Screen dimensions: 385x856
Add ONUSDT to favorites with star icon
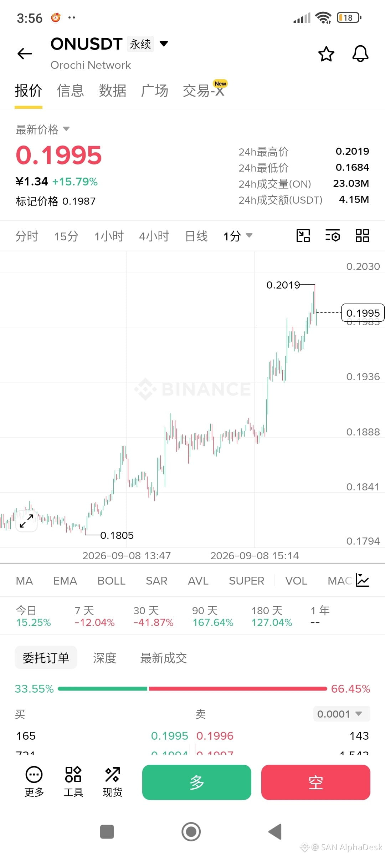point(326,54)
